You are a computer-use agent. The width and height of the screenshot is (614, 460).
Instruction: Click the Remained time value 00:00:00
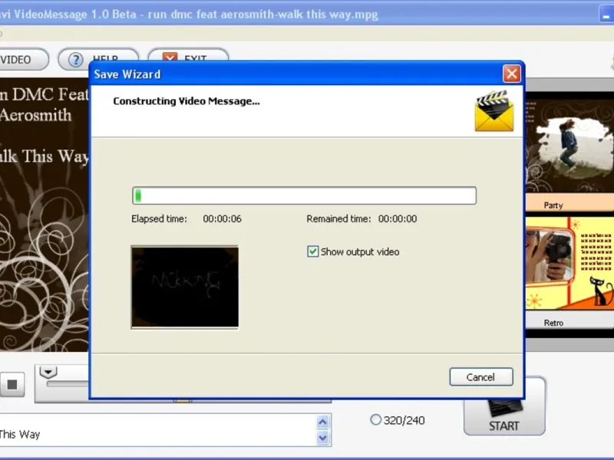pyautogui.click(x=398, y=219)
